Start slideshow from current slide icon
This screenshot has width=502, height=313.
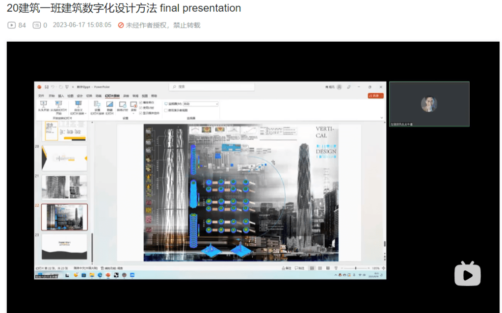[x=58, y=105]
